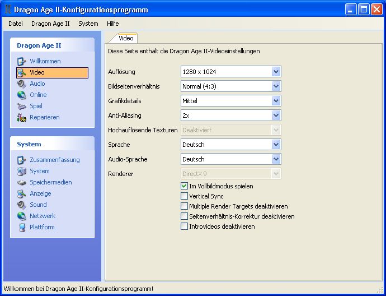Open the Dragon Age II menu

(50, 24)
